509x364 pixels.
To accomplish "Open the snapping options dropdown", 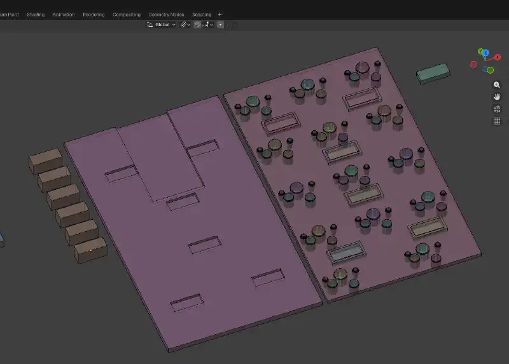I will click(x=208, y=25).
